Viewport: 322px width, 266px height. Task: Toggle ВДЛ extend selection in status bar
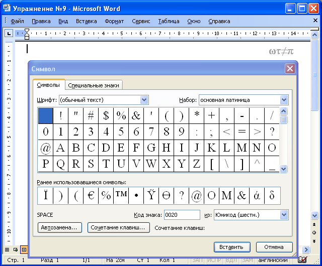click(x=231, y=260)
